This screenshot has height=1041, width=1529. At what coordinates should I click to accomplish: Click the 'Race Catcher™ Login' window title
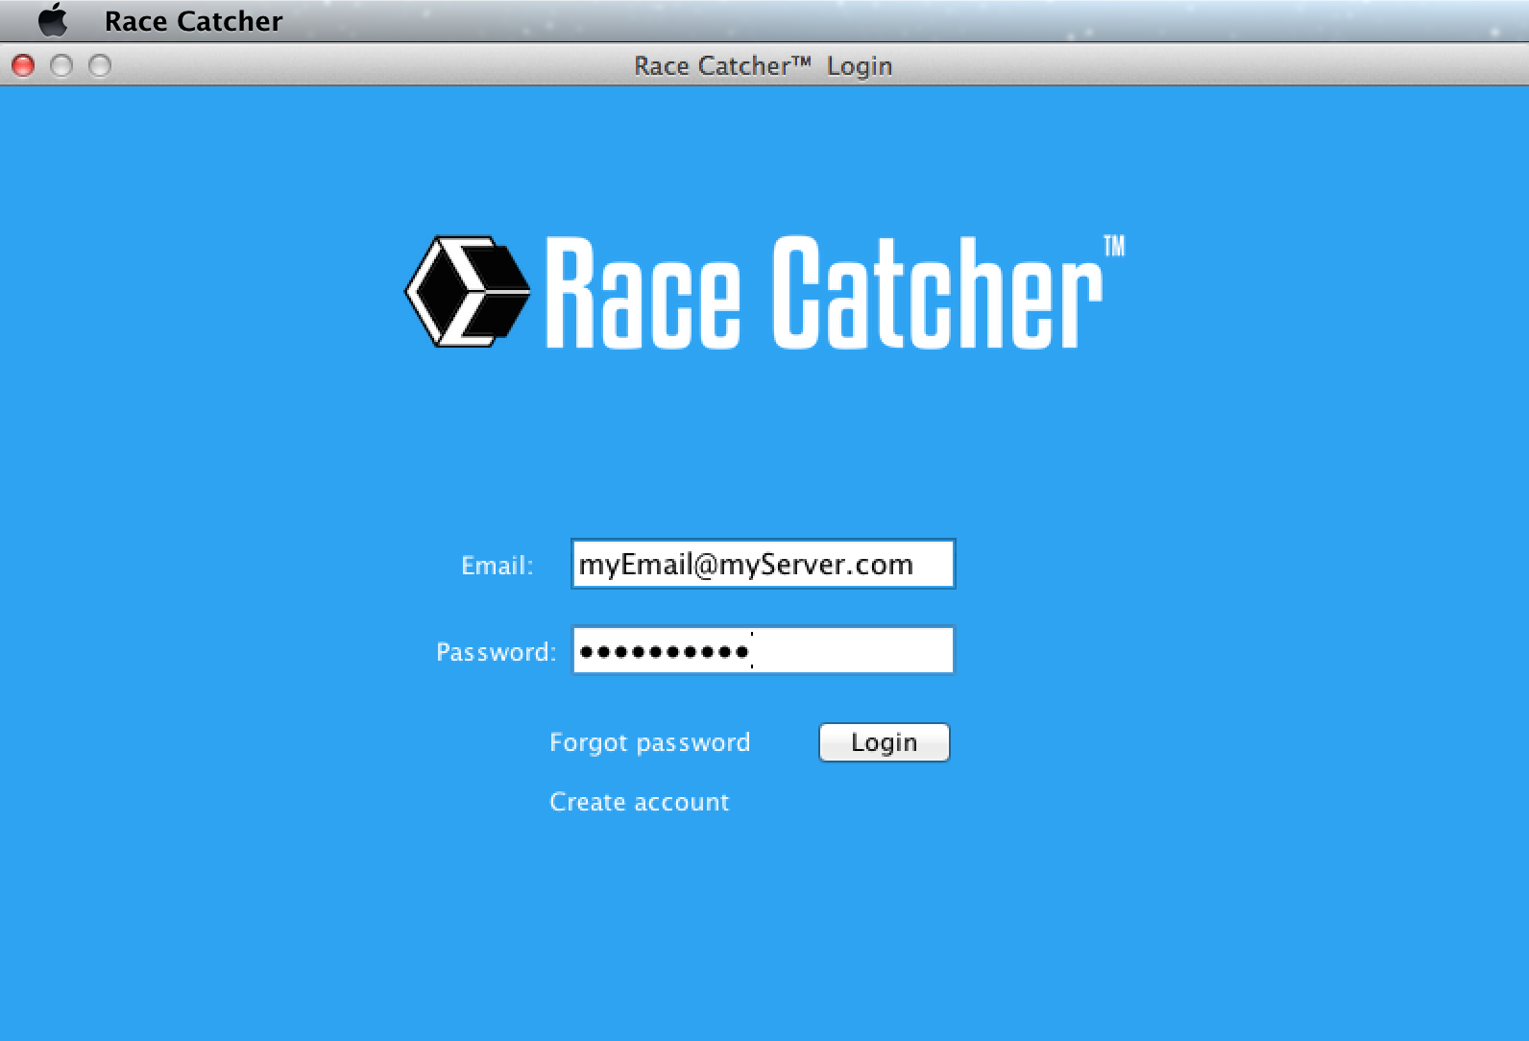[764, 65]
